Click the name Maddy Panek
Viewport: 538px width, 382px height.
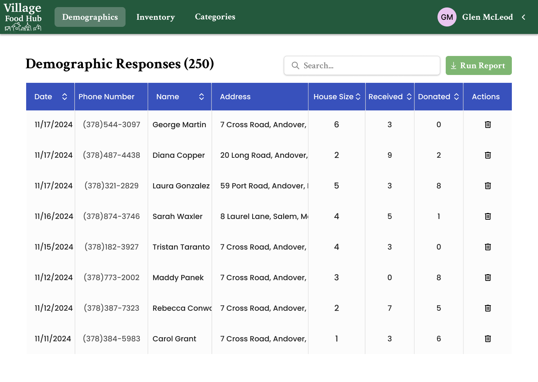[x=178, y=278]
